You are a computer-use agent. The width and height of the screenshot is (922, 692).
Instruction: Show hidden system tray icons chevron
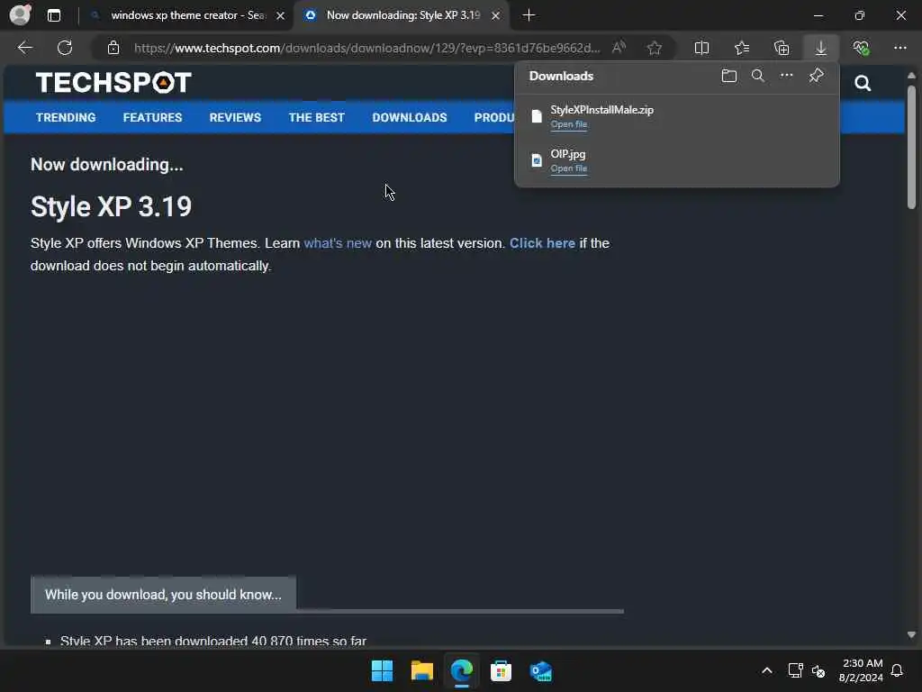click(767, 670)
